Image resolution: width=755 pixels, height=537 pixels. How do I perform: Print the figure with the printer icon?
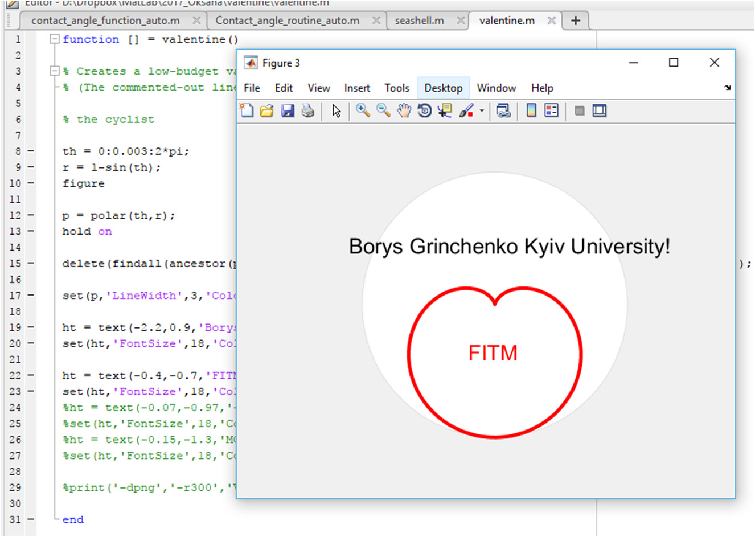click(308, 110)
